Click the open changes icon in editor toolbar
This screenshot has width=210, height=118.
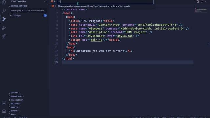(198, 1)
